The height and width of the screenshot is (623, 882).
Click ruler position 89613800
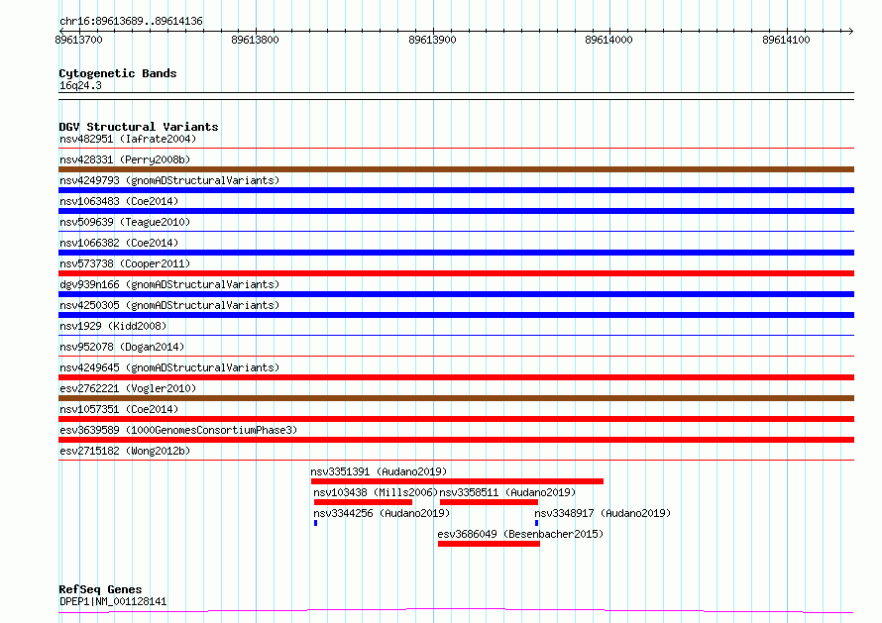[x=255, y=40]
